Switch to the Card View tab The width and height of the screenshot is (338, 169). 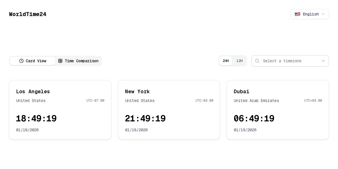click(x=33, y=61)
